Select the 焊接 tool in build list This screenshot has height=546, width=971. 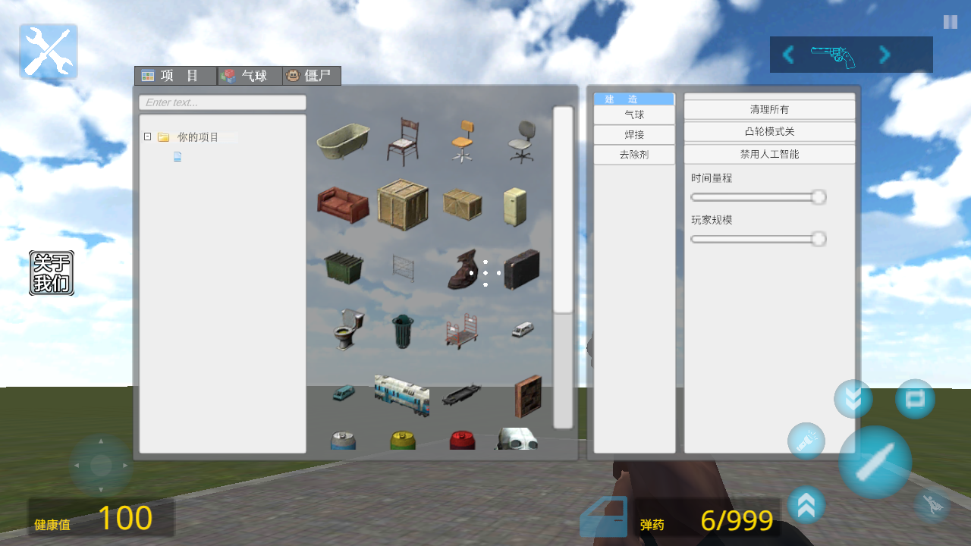click(x=633, y=135)
